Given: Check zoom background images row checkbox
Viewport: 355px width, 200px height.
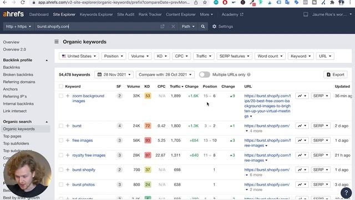Looking at the screenshot, I should tap(61, 96).
